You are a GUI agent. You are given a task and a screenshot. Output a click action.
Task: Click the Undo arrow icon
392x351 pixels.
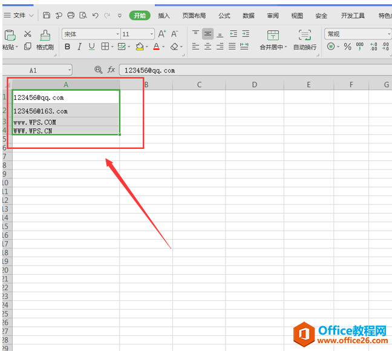[x=95, y=15]
